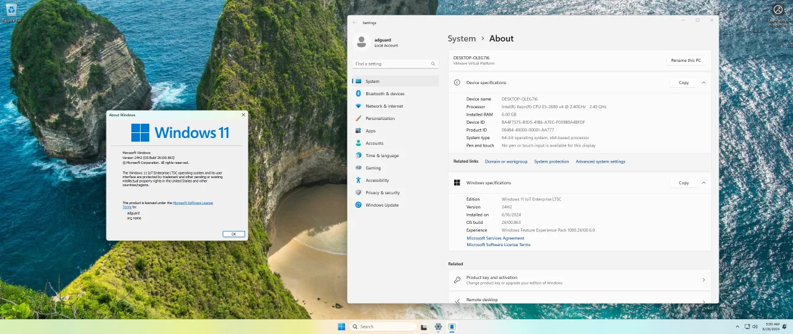Open Network & internet via its Wi-Fi icon
Viewport: 793px width, 334px height.
click(359, 106)
